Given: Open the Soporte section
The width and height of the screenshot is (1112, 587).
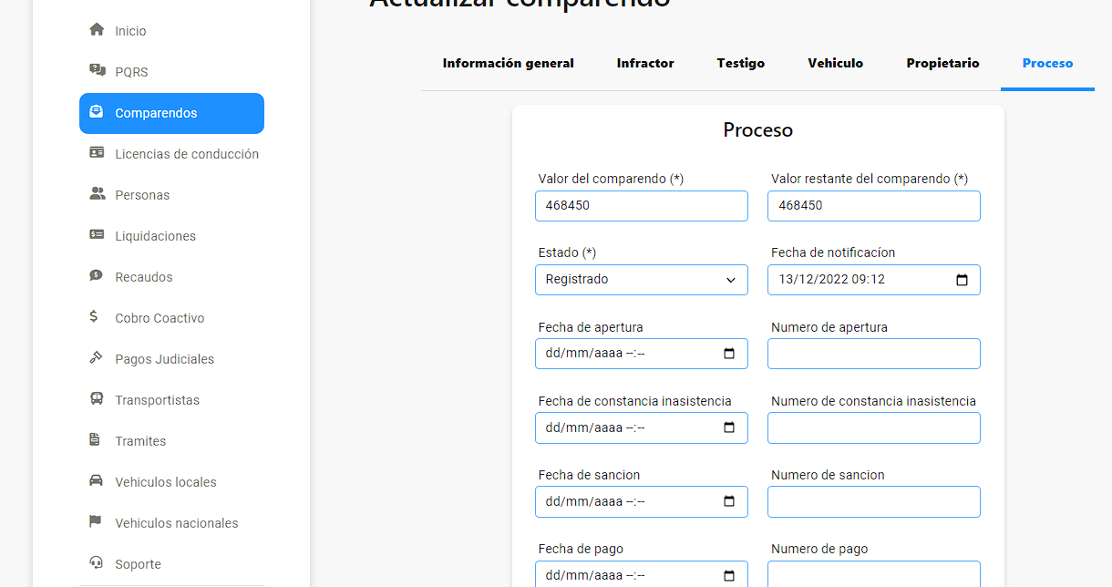Looking at the screenshot, I should (171, 564).
